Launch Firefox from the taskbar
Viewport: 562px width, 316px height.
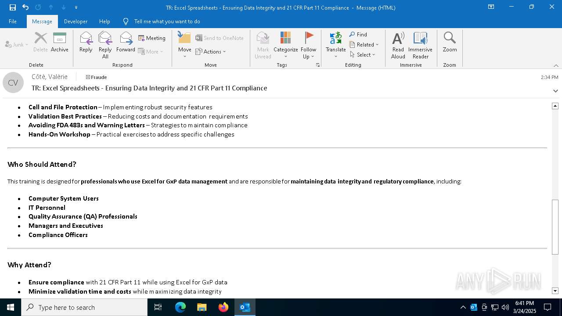coord(223,307)
